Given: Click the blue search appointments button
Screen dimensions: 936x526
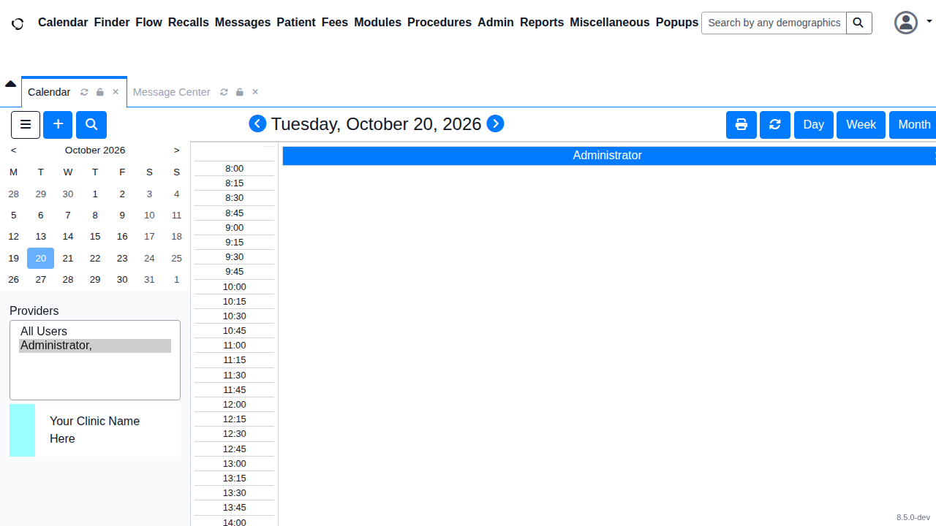Looking at the screenshot, I should (x=91, y=125).
